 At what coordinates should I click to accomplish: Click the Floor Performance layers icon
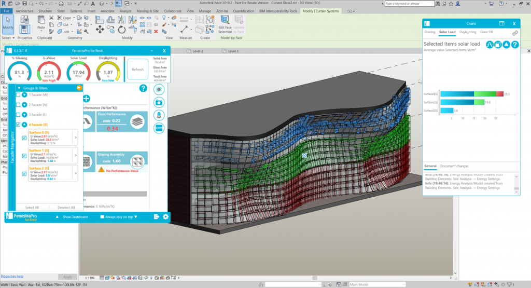point(137,121)
